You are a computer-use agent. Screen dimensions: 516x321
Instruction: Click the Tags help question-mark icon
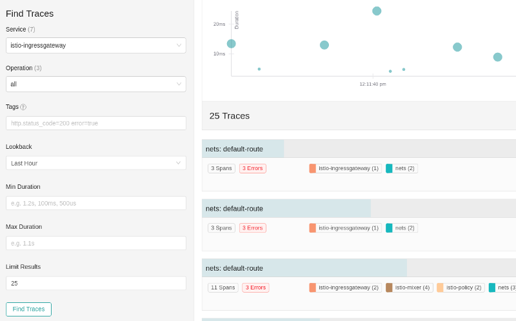(23, 107)
